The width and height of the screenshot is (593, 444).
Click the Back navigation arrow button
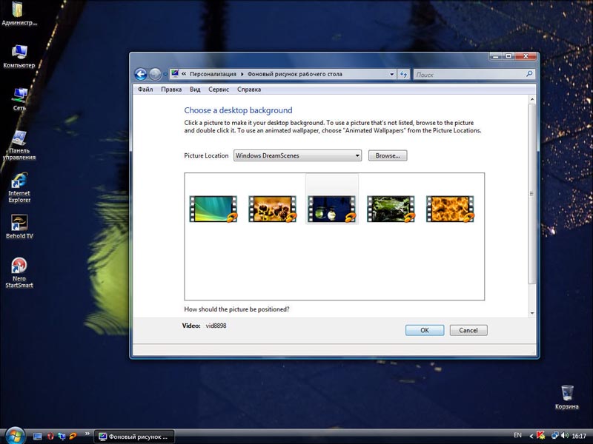point(140,74)
